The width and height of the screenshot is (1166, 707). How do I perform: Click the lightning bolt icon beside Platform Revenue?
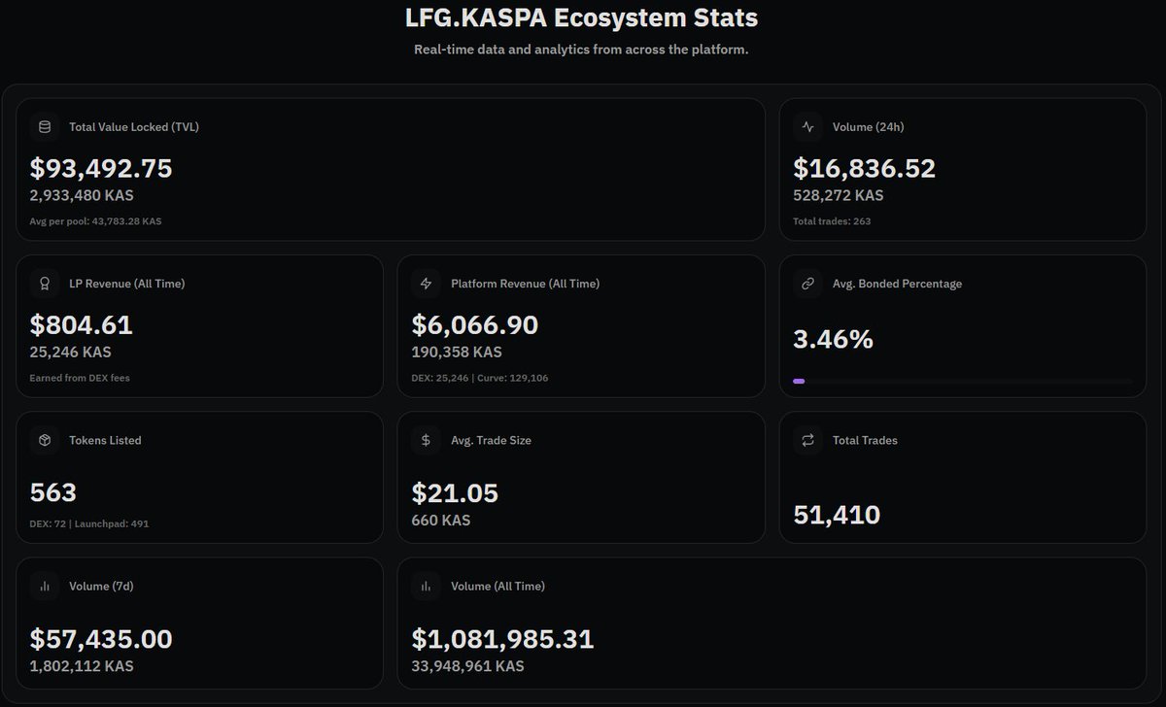tap(426, 284)
